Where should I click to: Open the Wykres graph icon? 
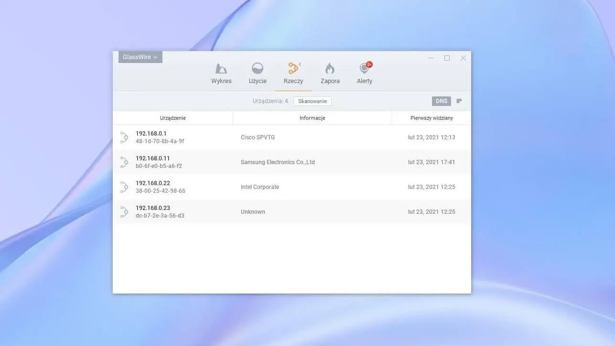coord(221,69)
